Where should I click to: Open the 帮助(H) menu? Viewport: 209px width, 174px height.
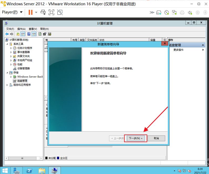tap(44, 29)
